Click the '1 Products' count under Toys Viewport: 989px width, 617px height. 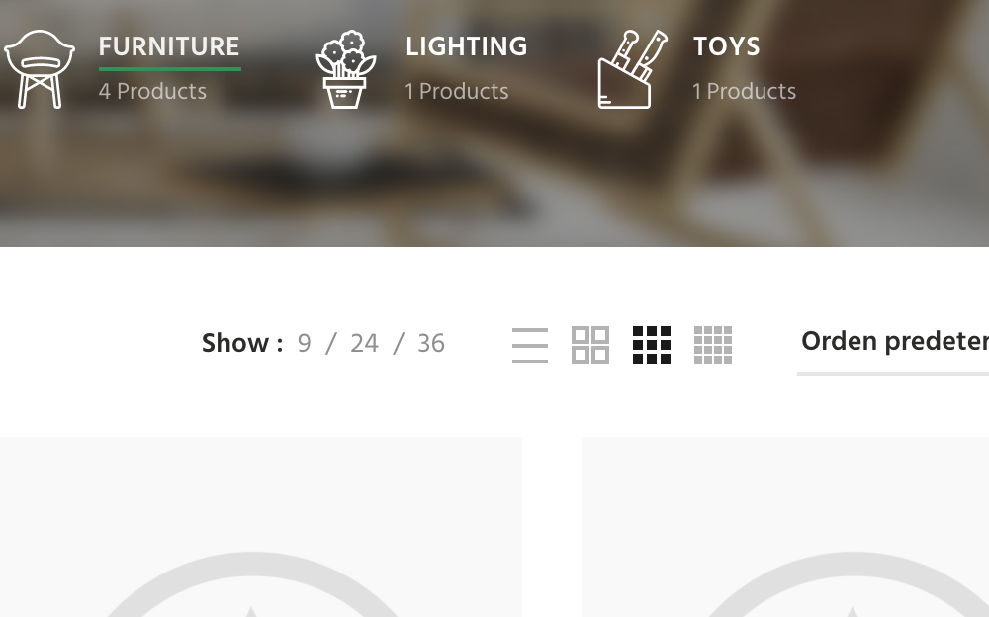745,92
